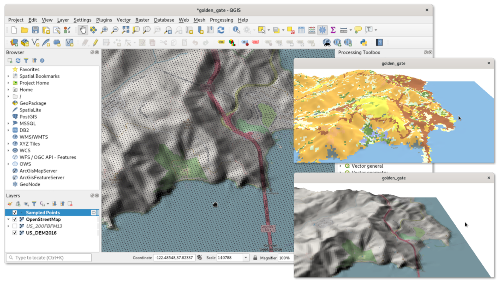Expand the XYZ Tiles tree node
Image resolution: width=501 pixels, height=282 pixels.
tap(8, 144)
